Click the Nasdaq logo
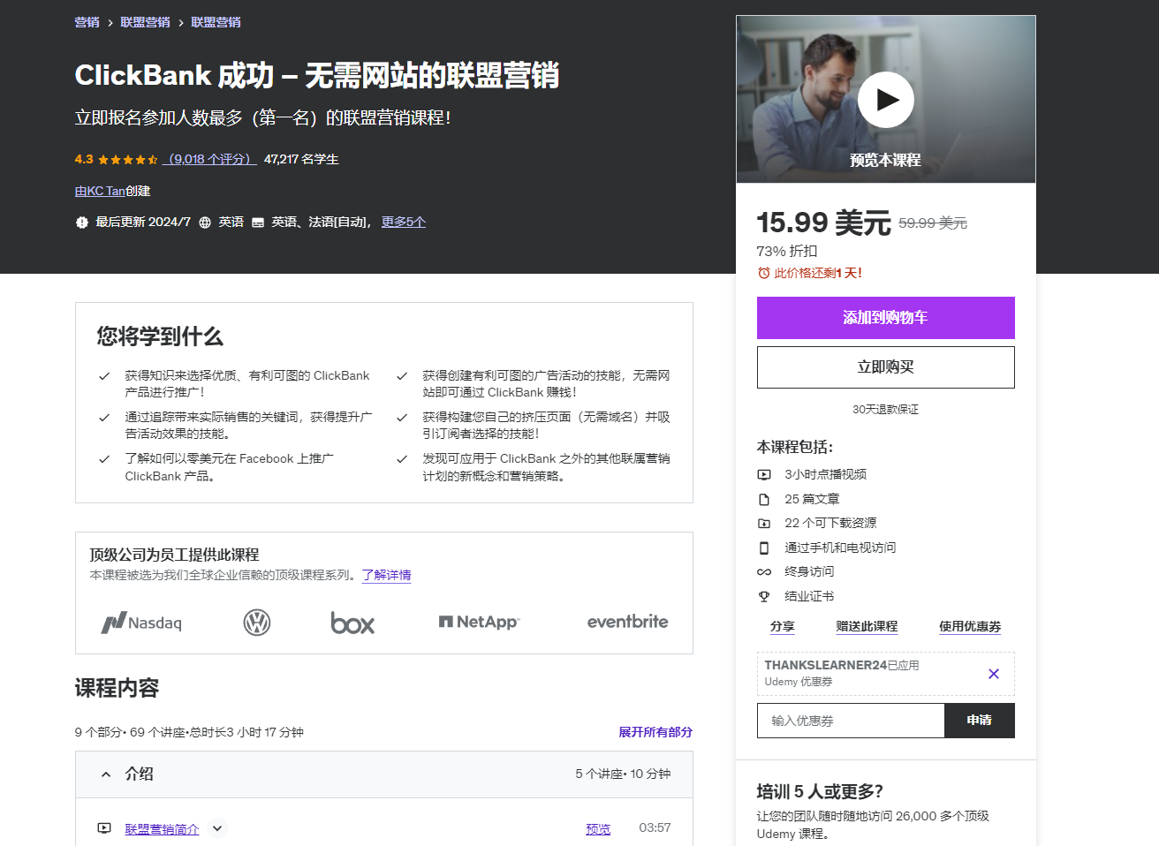Viewport: 1159px width, 846px height. 141,623
